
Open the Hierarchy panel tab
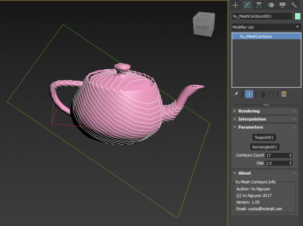tap(259, 5)
